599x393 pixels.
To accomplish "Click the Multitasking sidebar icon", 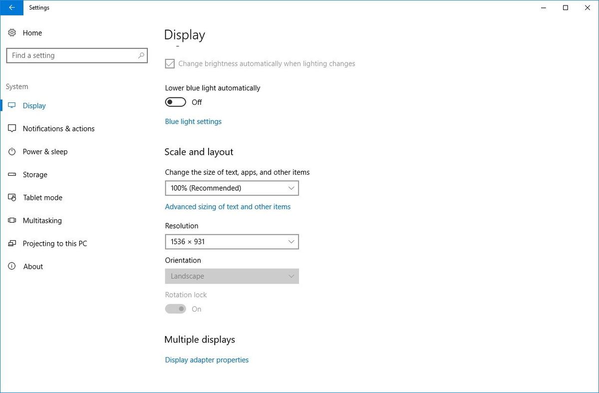I will point(12,220).
